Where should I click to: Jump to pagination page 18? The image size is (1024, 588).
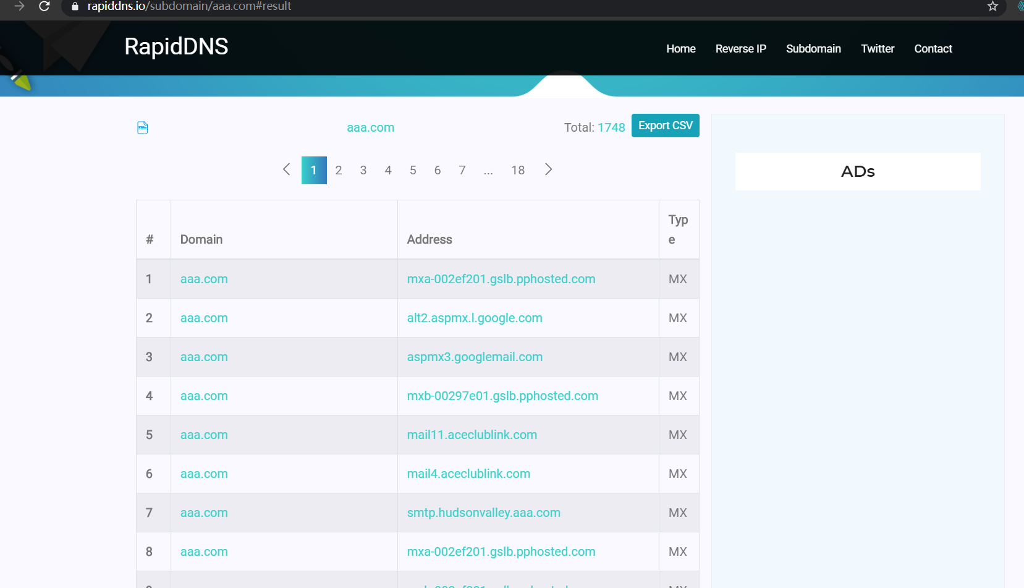pyautogui.click(x=518, y=170)
